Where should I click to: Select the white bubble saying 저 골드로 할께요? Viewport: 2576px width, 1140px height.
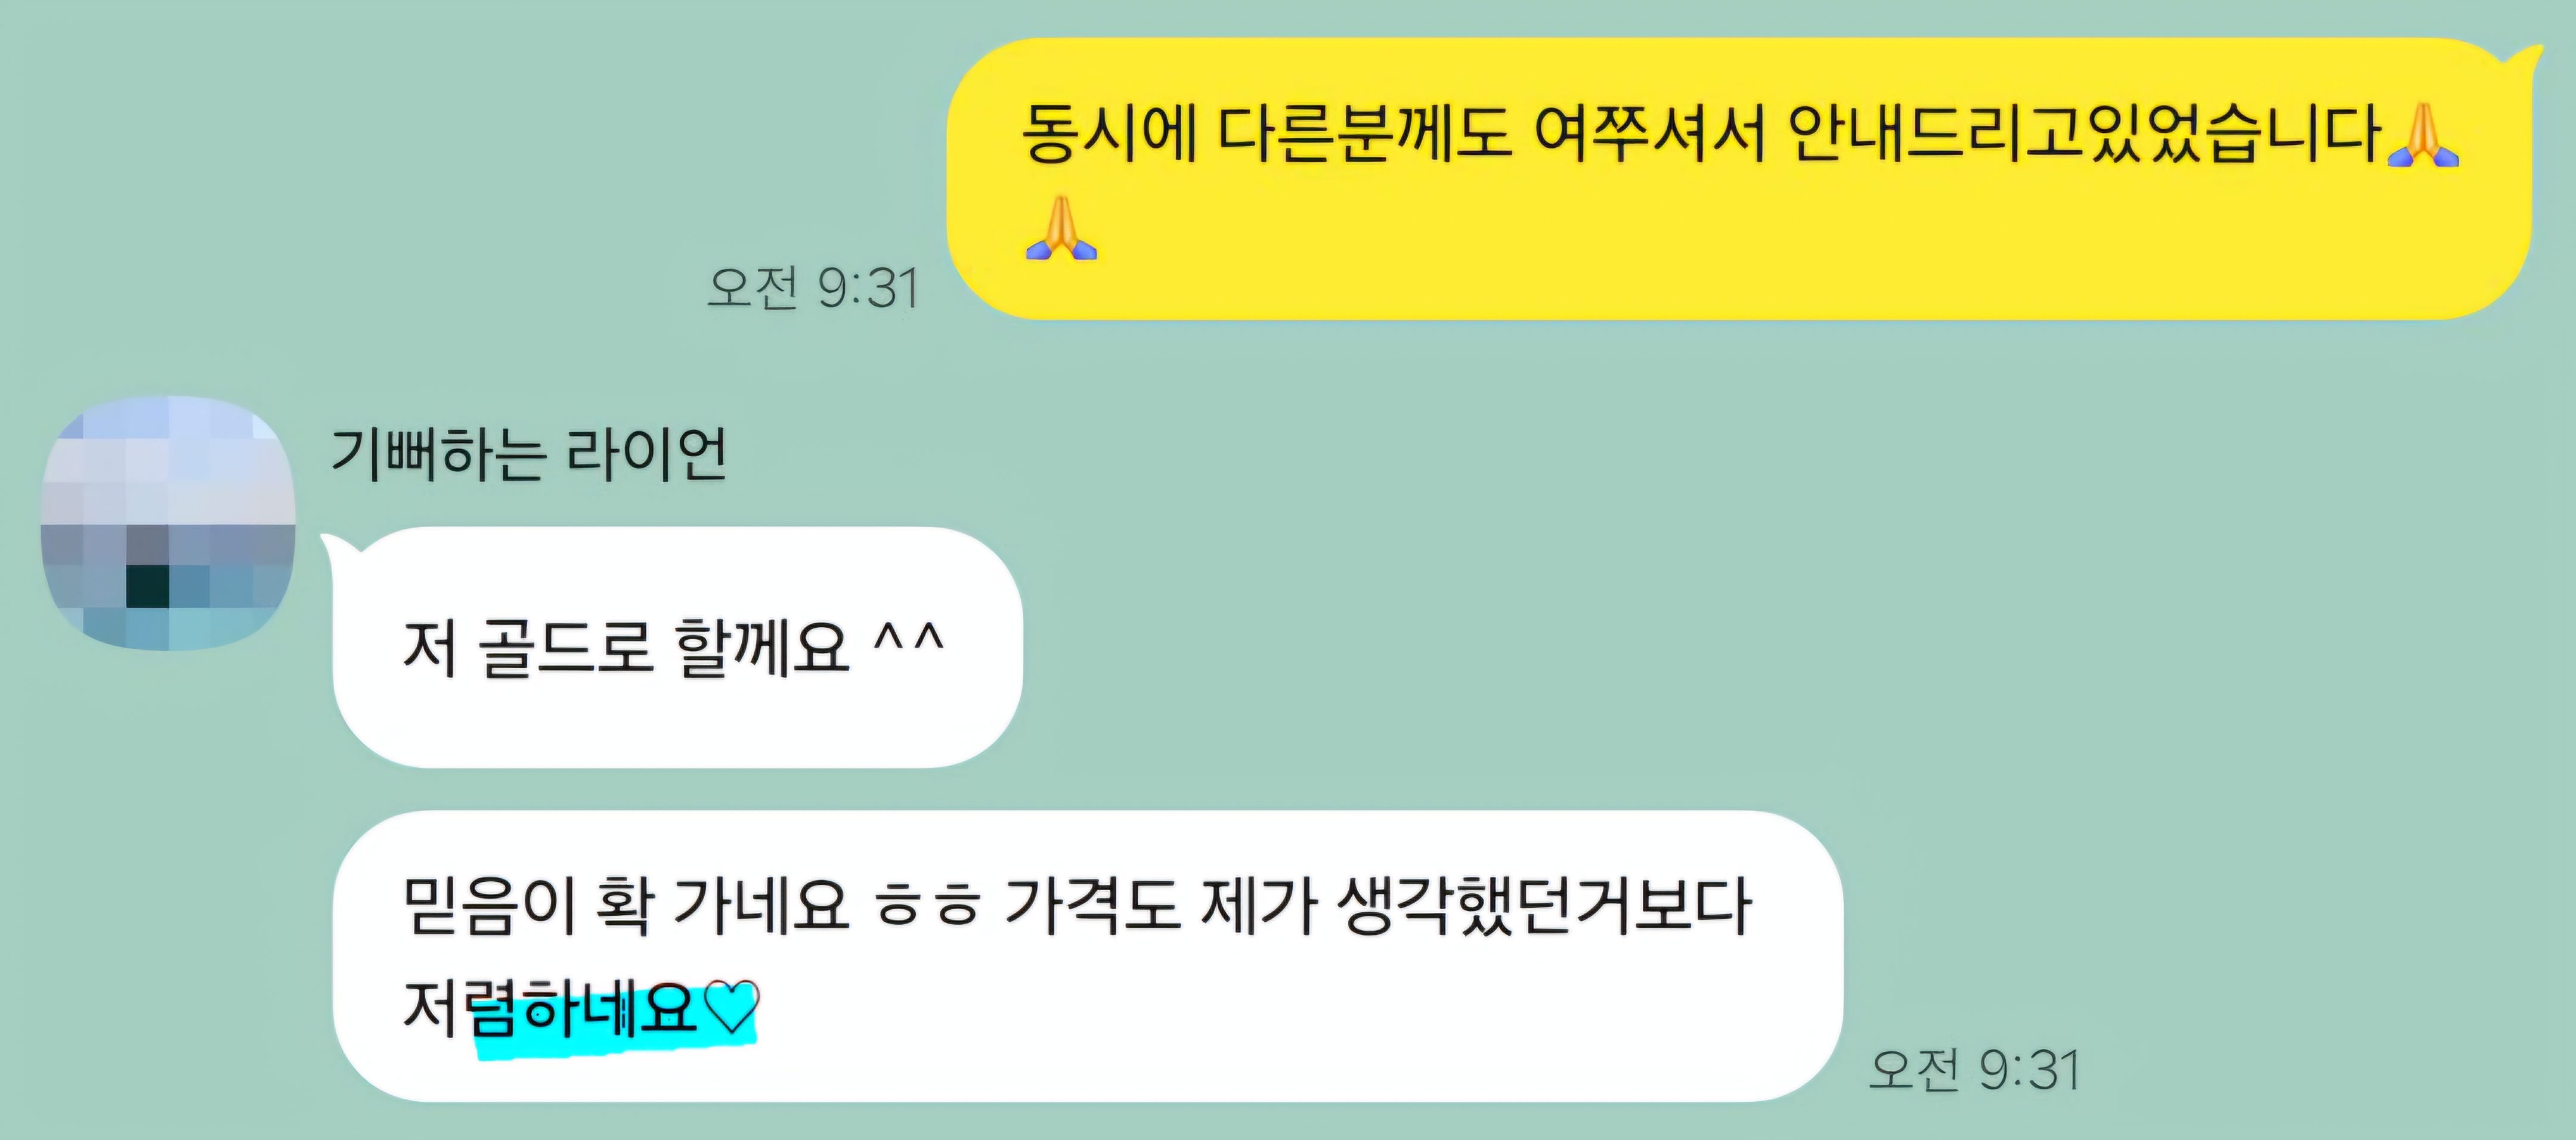click(x=677, y=647)
